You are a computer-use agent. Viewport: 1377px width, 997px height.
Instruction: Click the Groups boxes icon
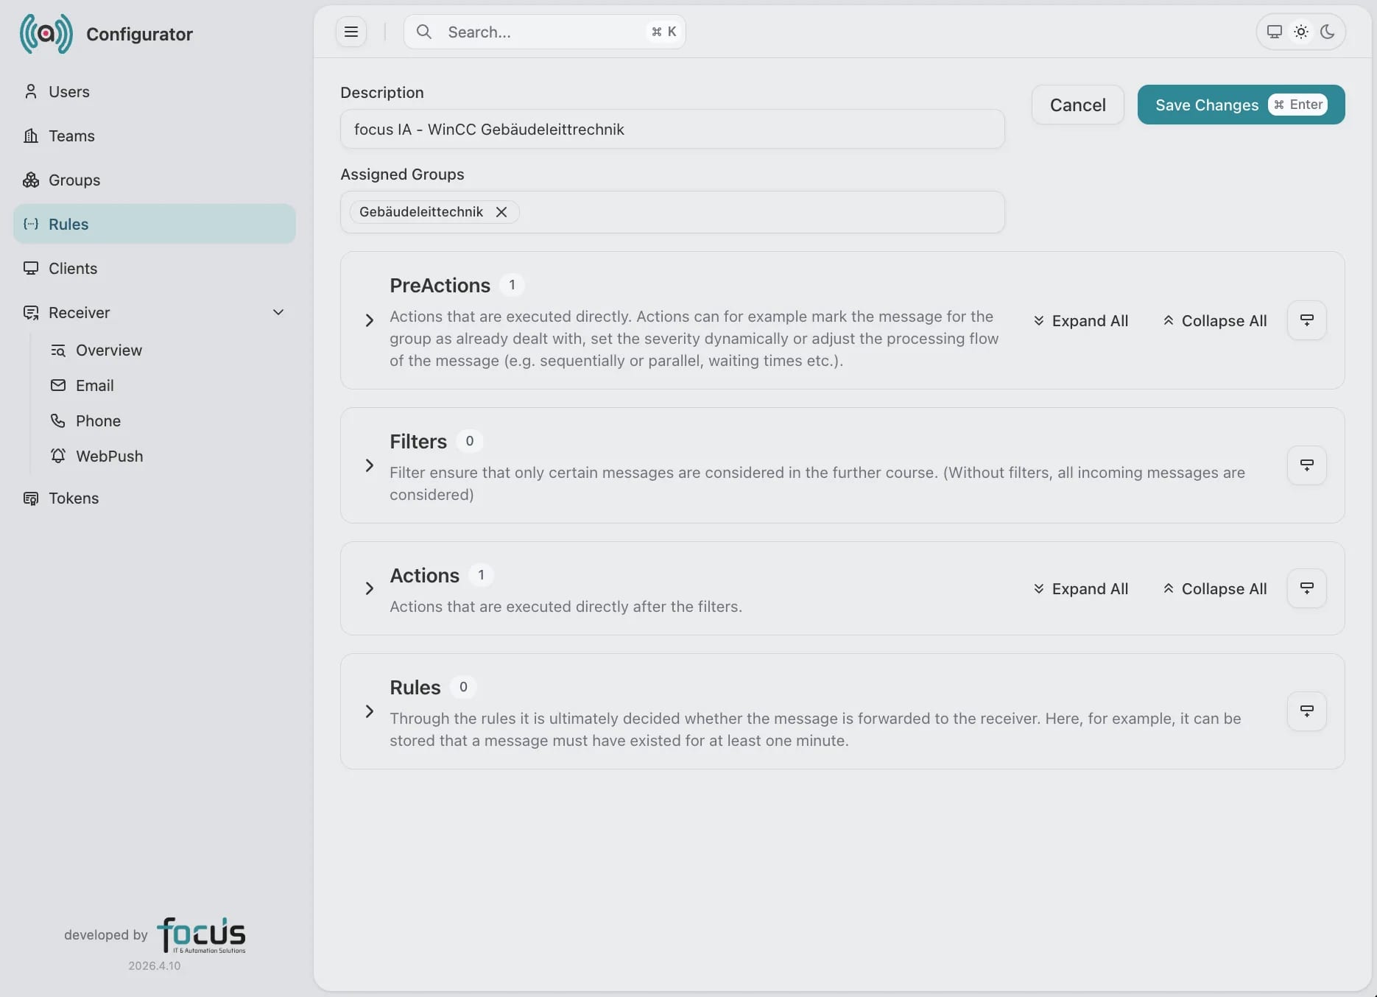pyautogui.click(x=31, y=180)
